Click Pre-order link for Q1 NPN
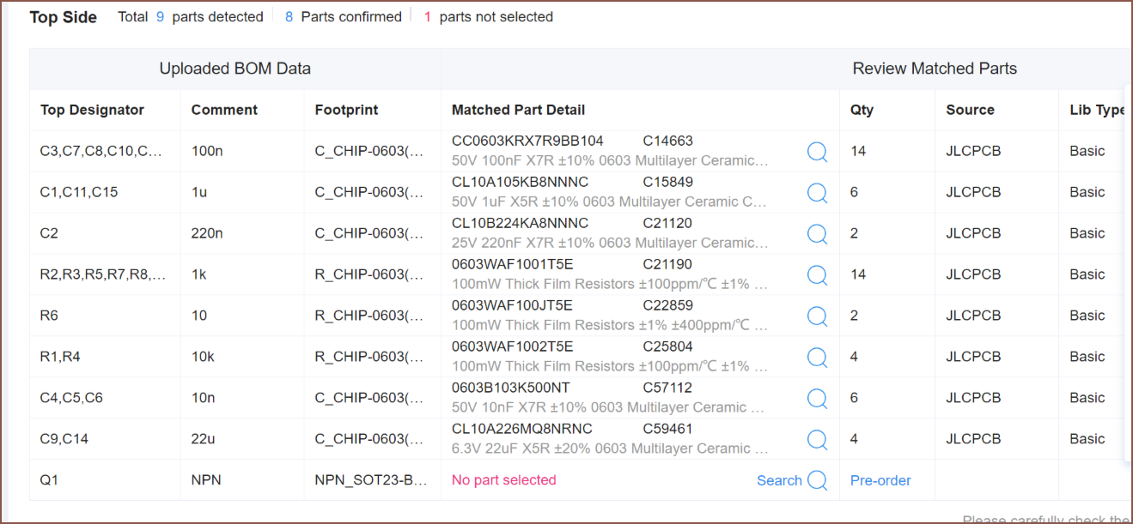The height and width of the screenshot is (524, 1133). tap(880, 480)
